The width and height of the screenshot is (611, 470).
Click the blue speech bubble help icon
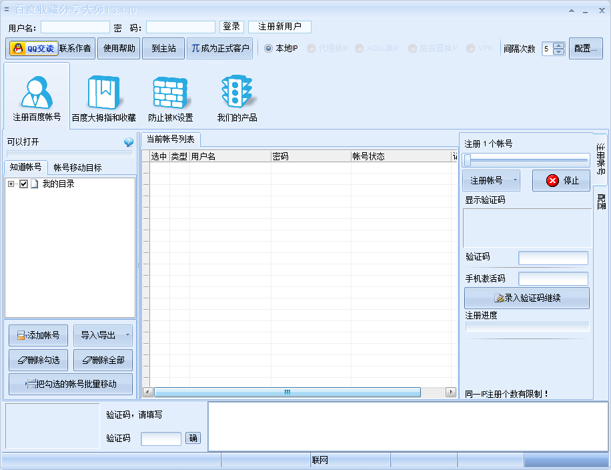click(x=129, y=142)
